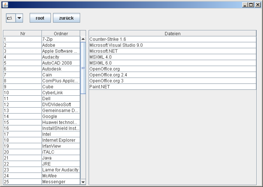Select the Google folder
This screenshot has width=263, height=187.
[61, 117]
